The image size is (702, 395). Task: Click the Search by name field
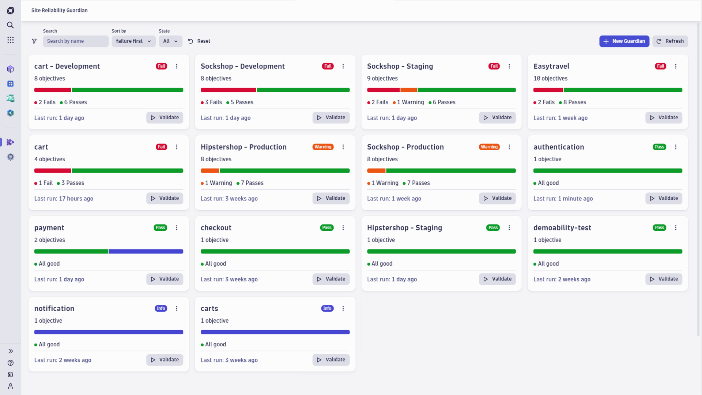tap(76, 41)
